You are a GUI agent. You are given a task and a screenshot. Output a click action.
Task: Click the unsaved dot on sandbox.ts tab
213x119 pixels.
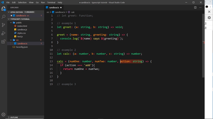point(61,8)
